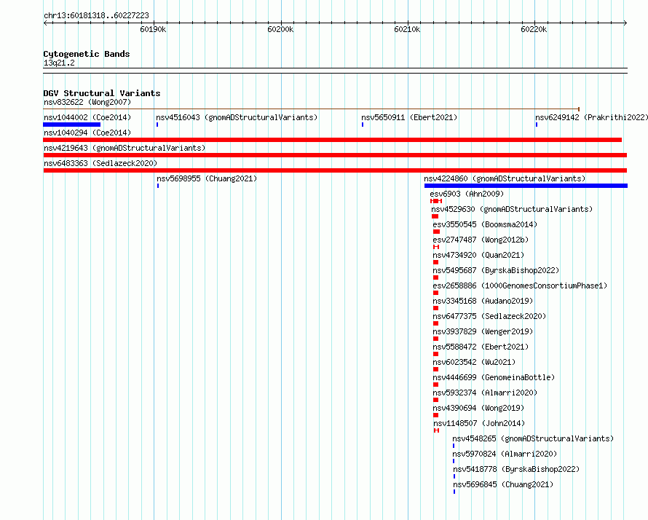This screenshot has width=648, height=520.
Task: Open esv3550545 (Boomsma2014) label
Action: click(x=485, y=224)
